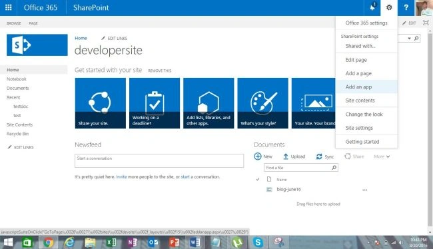Click EDIT LINKS next to Home
This screenshot has height=249, width=433.
[x=114, y=38]
